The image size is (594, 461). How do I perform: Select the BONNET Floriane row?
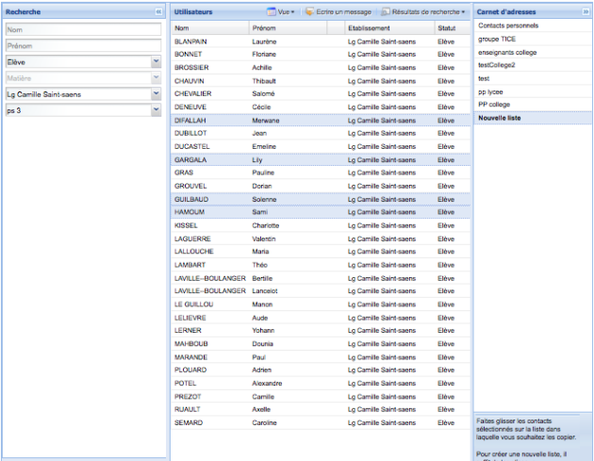[x=321, y=54]
